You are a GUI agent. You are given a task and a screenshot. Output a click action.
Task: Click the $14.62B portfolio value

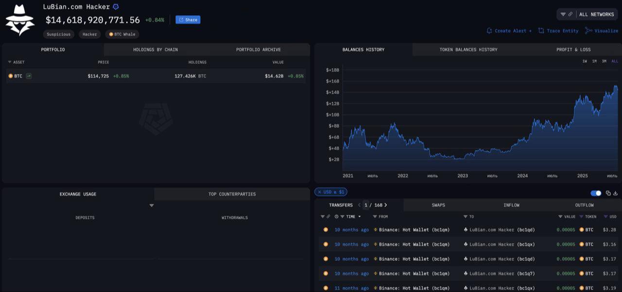coord(274,76)
